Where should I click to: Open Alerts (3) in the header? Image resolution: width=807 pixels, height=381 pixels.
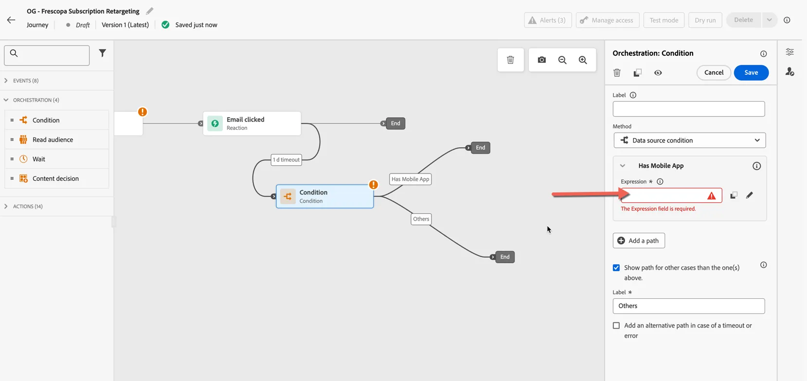pos(547,20)
